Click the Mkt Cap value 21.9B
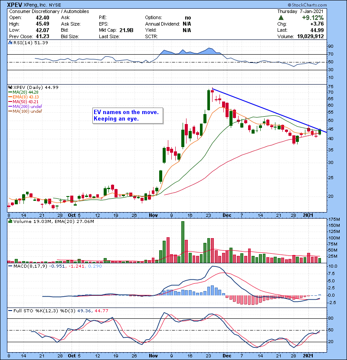This screenshot has height=360, width=347. tap(126, 30)
